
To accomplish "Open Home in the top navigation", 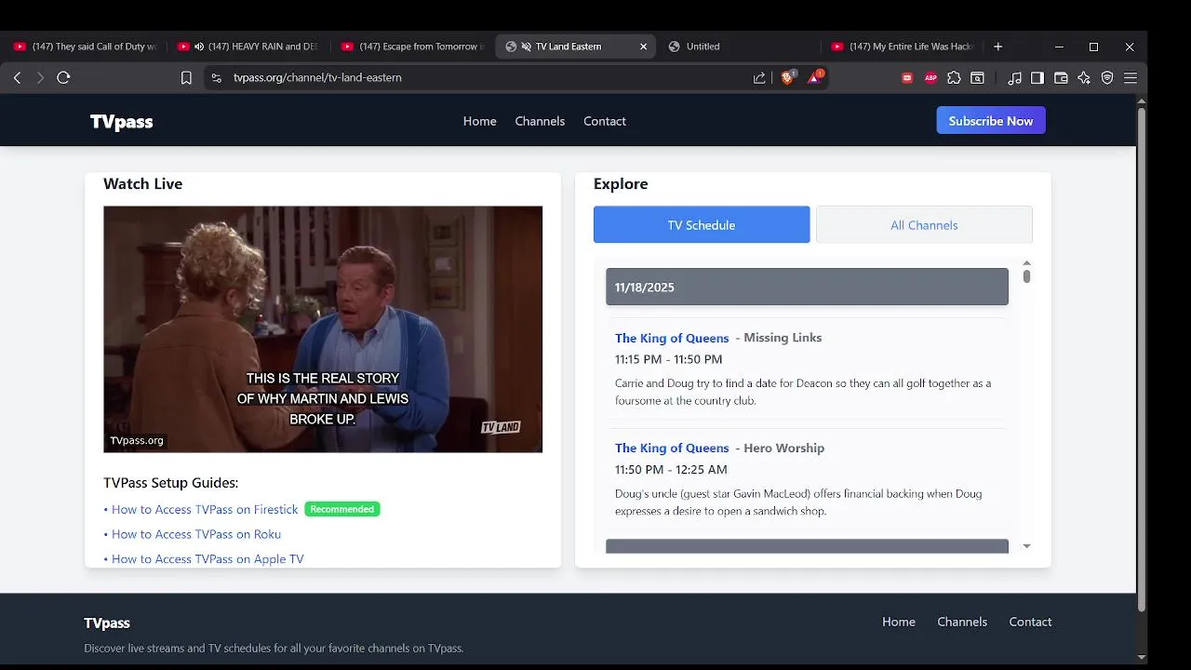I will point(479,121).
